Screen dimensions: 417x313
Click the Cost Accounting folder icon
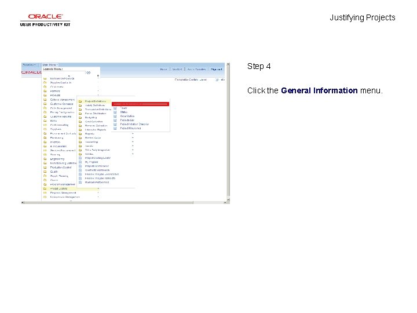[45, 125]
